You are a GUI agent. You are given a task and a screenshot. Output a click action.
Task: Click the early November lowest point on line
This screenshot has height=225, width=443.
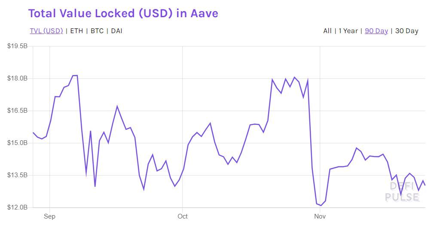pos(321,206)
